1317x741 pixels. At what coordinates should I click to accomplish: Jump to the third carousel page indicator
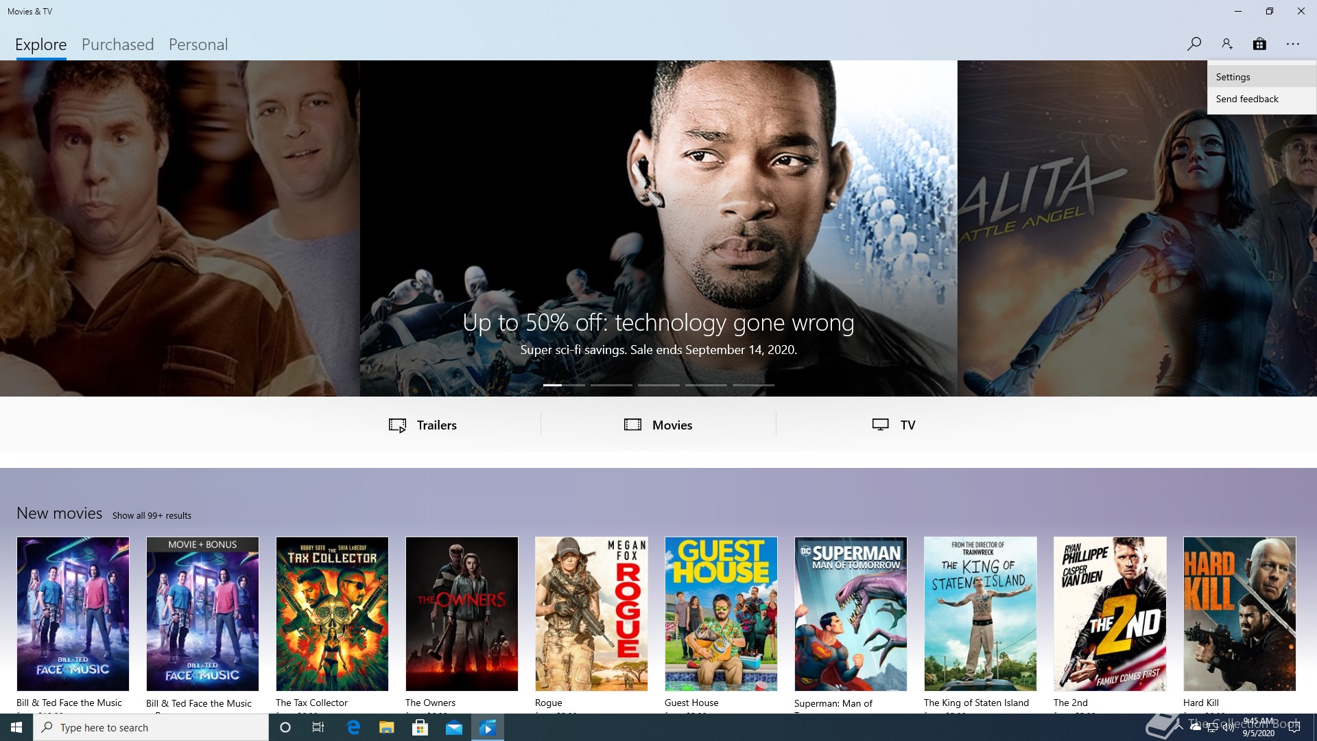click(x=658, y=385)
